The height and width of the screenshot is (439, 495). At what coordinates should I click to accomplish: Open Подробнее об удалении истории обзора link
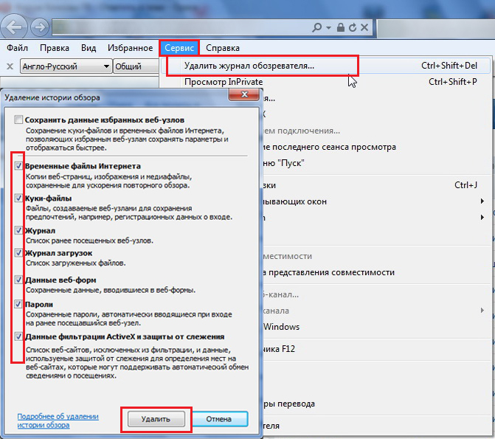58,421
